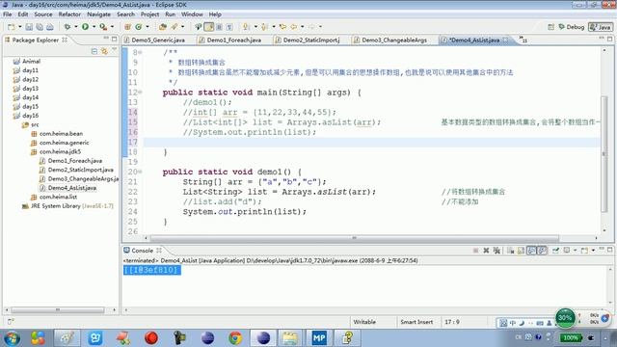Toggle Pin Console in the Console toolbar
617x347 pixels.
(x=555, y=251)
